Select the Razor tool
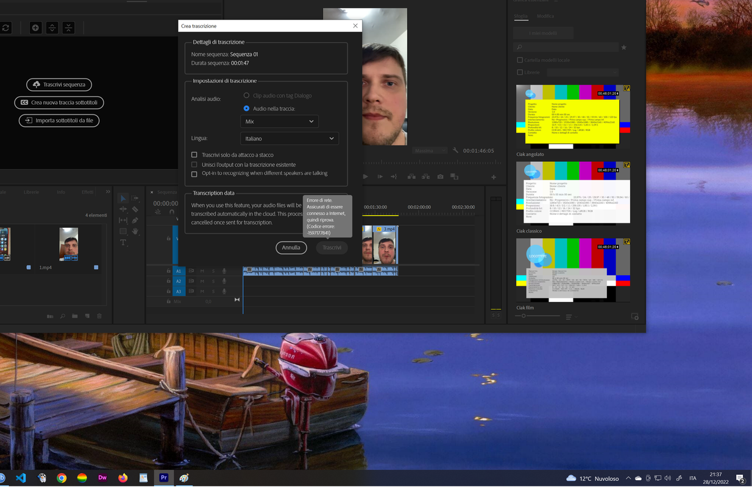Screen dimensions: 752x487 [x=135, y=209]
